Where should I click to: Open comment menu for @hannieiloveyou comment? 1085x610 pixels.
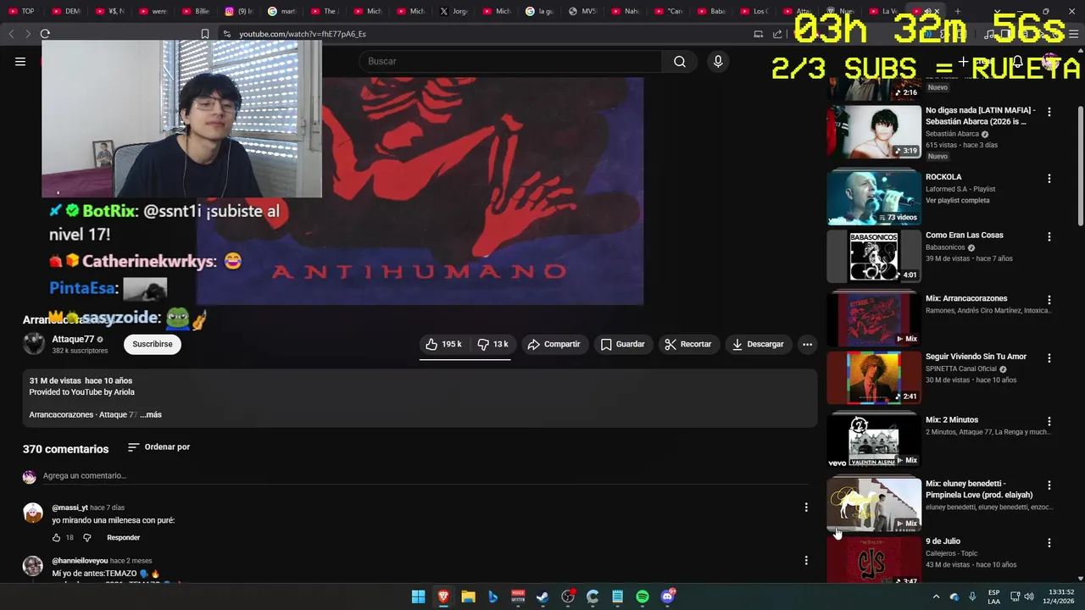point(806,560)
